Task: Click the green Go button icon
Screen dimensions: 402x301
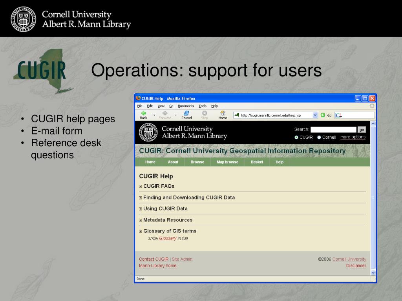Action: (323, 115)
